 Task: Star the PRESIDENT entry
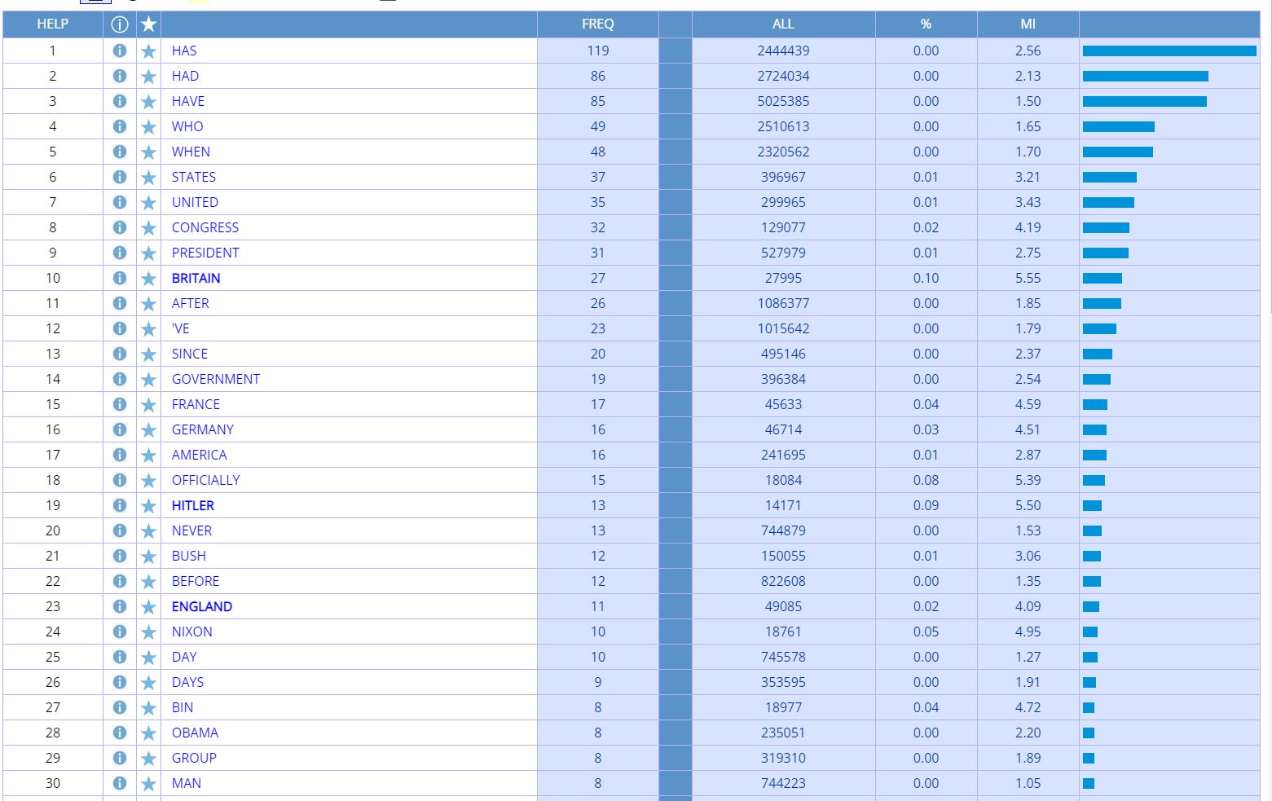[148, 253]
